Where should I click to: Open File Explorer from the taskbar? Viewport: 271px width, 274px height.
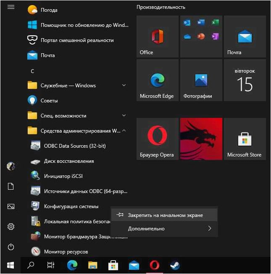(x=92, y=265)
